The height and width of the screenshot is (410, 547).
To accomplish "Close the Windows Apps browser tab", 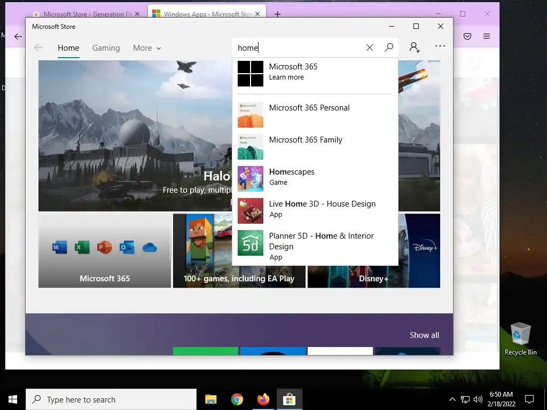I will [257, 14].
